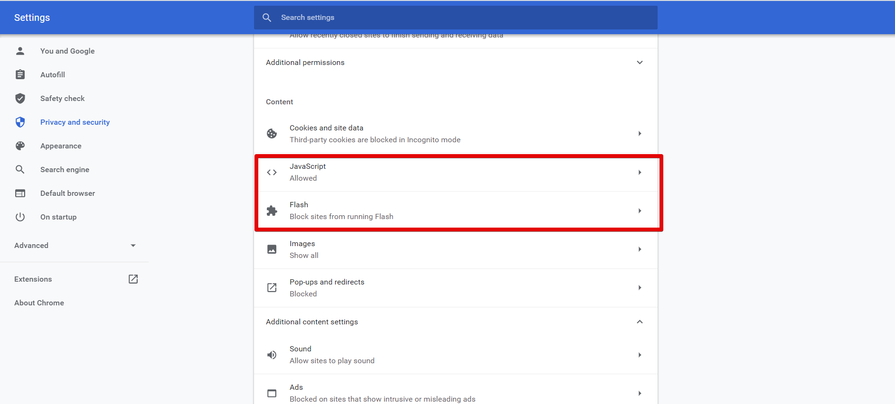Image resolution: width=895 pixels, height=404 pixels.
Task: Expand the Additional permissions section
Action: click(640, 63)
